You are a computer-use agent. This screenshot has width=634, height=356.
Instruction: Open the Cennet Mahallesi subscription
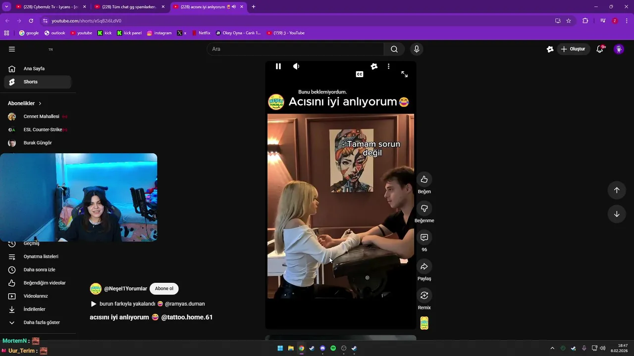38,117
